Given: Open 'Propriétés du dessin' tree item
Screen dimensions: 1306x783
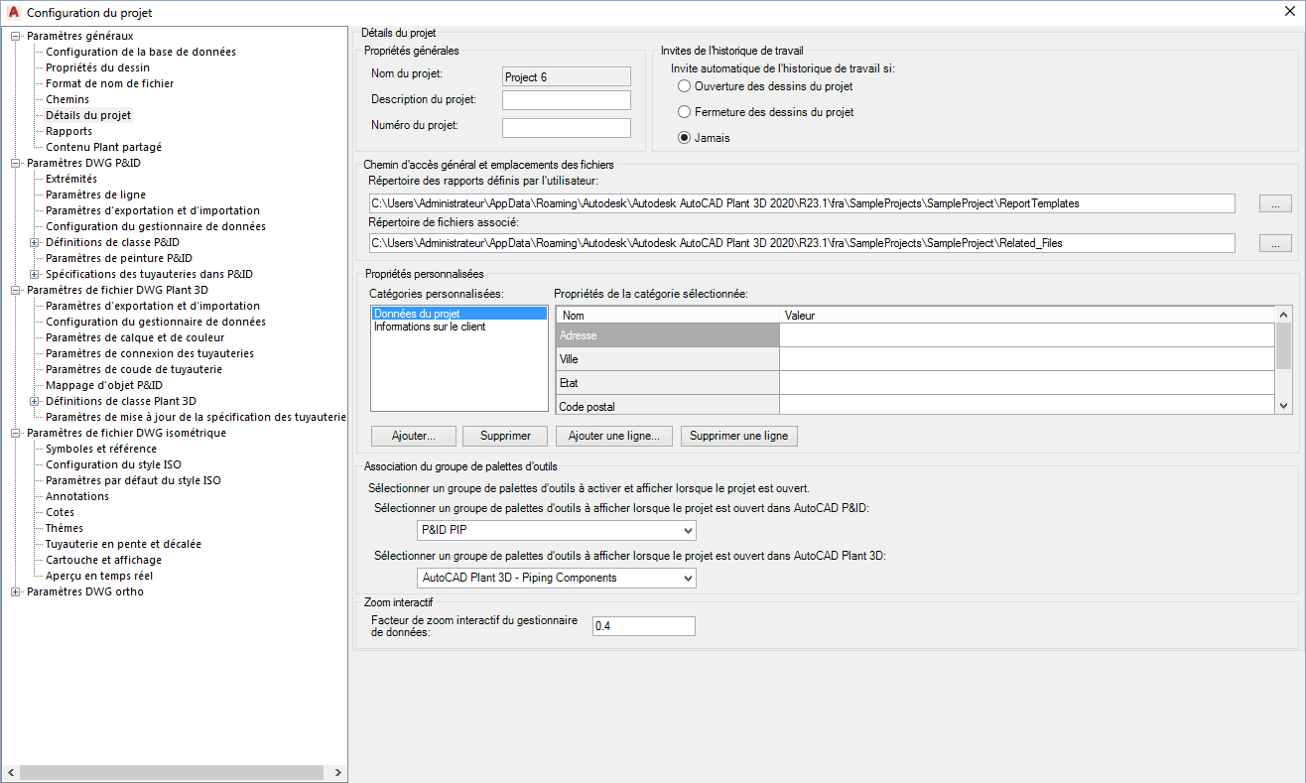Looking at the screenshot, I should pos(98,67).
